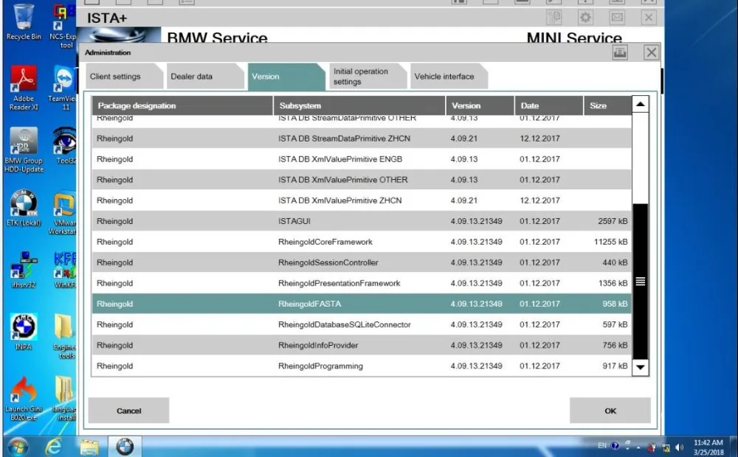The image size is (738, 457).
Task: Click the network tray icon
Action: (666, 447)
